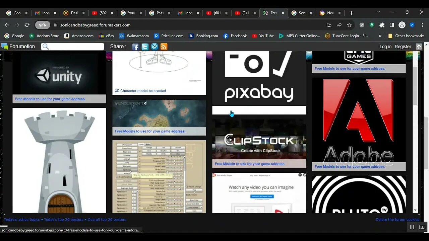Open the green padlock shield extension
The image size is (429, 241).
pyautogui.click(x=372, y=25)
